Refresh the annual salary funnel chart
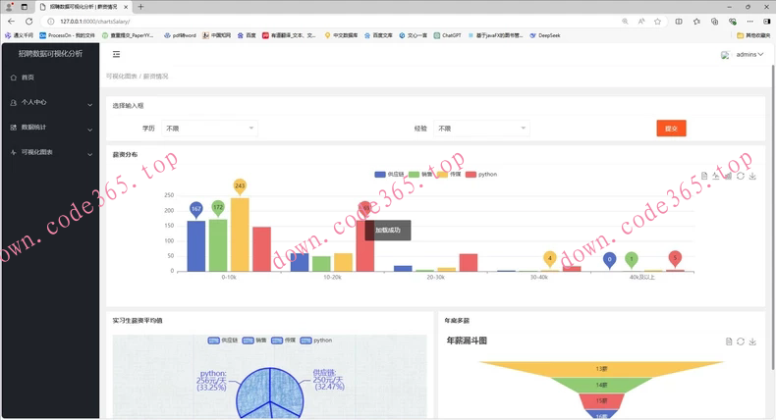Image resolution: width=776 pixels, height=420 pixels. (741, 341)
